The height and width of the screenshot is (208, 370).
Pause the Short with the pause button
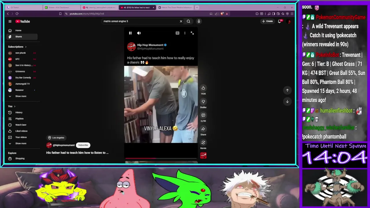(130, 33)
